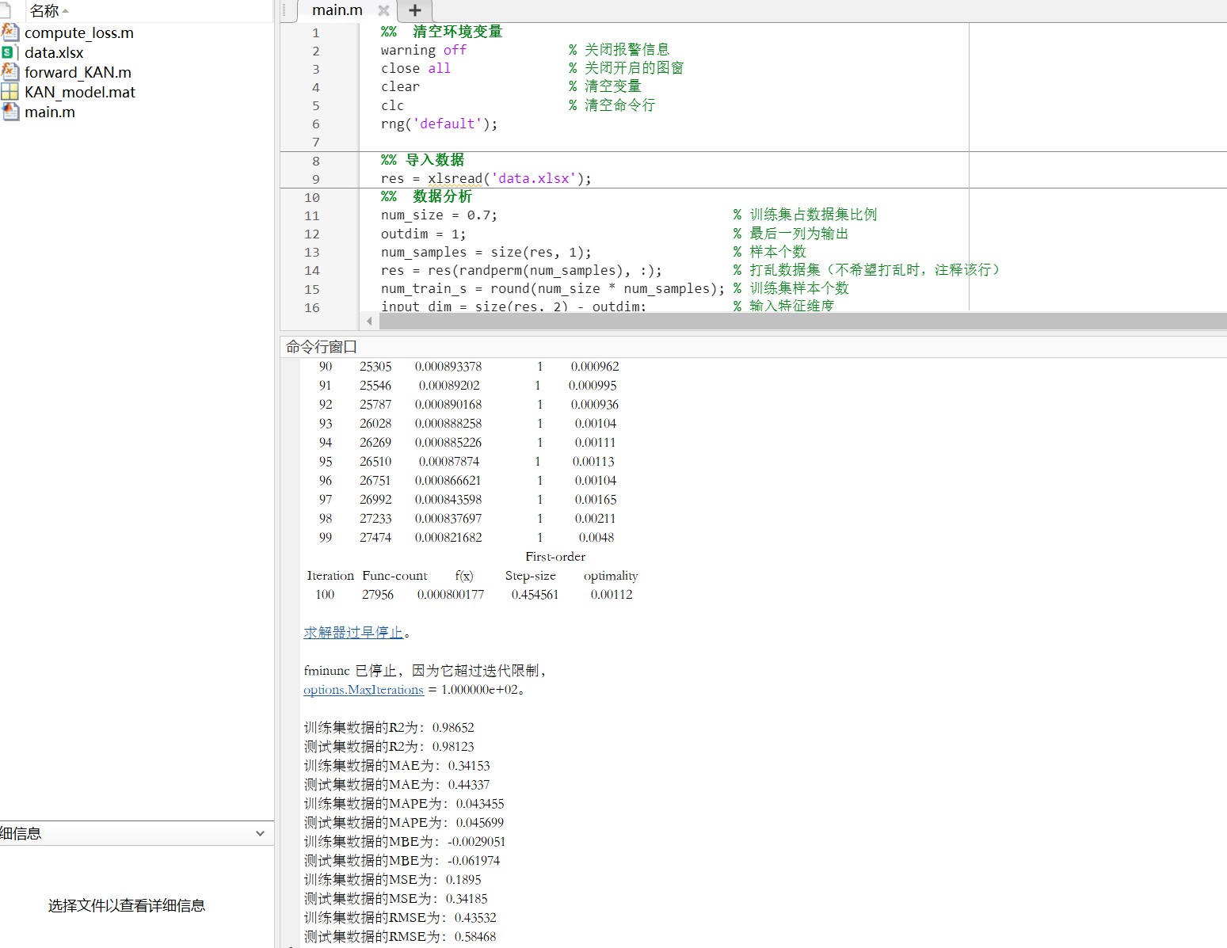
Task: Click the 'num_size = 0.7;' code line
Action: [x=439, y=215]
